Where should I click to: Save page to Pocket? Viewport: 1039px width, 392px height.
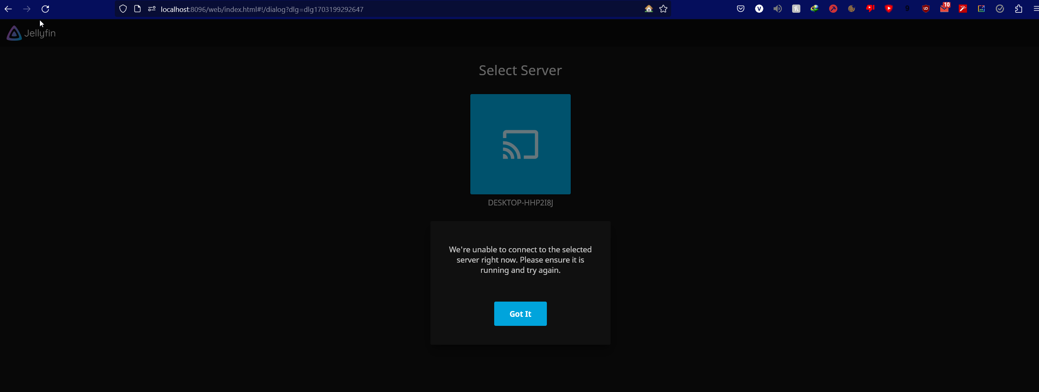pyautogui.click(x=741, y=9)
